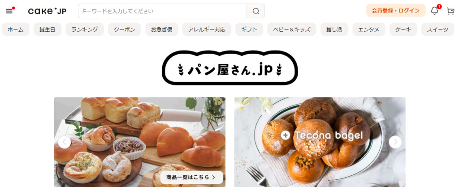Click the 会員登録・ログイン button
Screen dimensions: 459x195
396,10
